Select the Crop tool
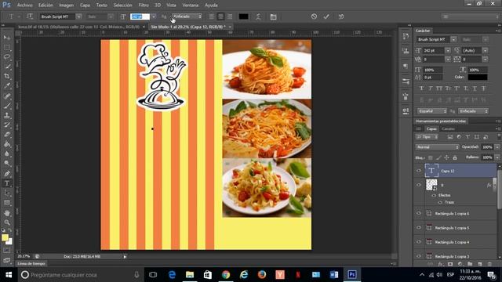This screenshot has height=282, width=502. tap(7, 77)
